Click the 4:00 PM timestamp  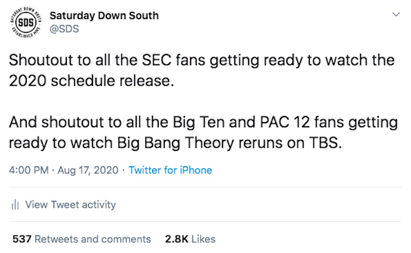pyautogui.click(x=29, y=170)
